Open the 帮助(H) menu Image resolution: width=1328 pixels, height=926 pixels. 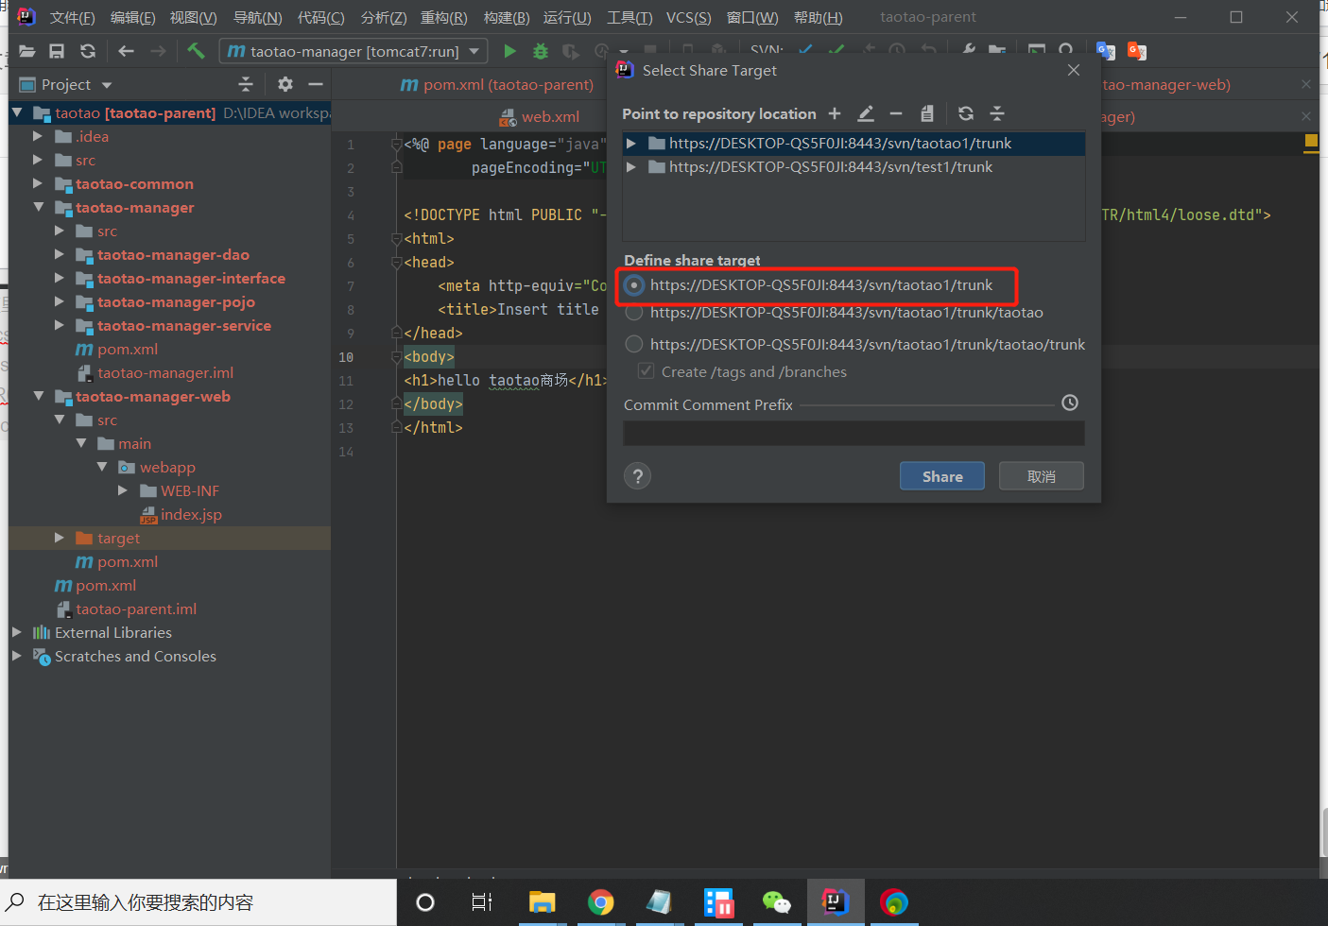[x=819, y=17]
